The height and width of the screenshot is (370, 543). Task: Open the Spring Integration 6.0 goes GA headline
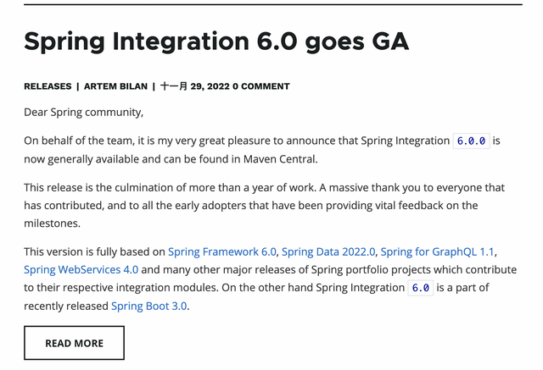coord(216,41)
